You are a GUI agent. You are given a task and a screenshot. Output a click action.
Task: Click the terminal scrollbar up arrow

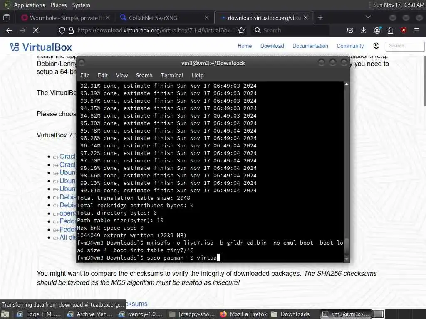(x=347, y=84)
